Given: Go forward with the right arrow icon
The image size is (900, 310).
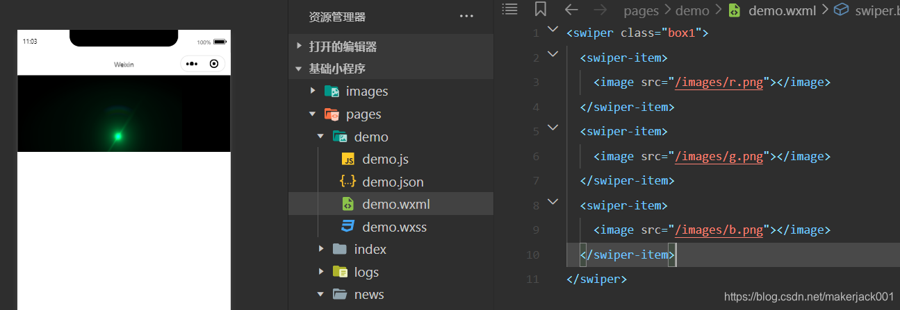Looking at the screenshot, I should pyautogui.click(x=599, y=9).
